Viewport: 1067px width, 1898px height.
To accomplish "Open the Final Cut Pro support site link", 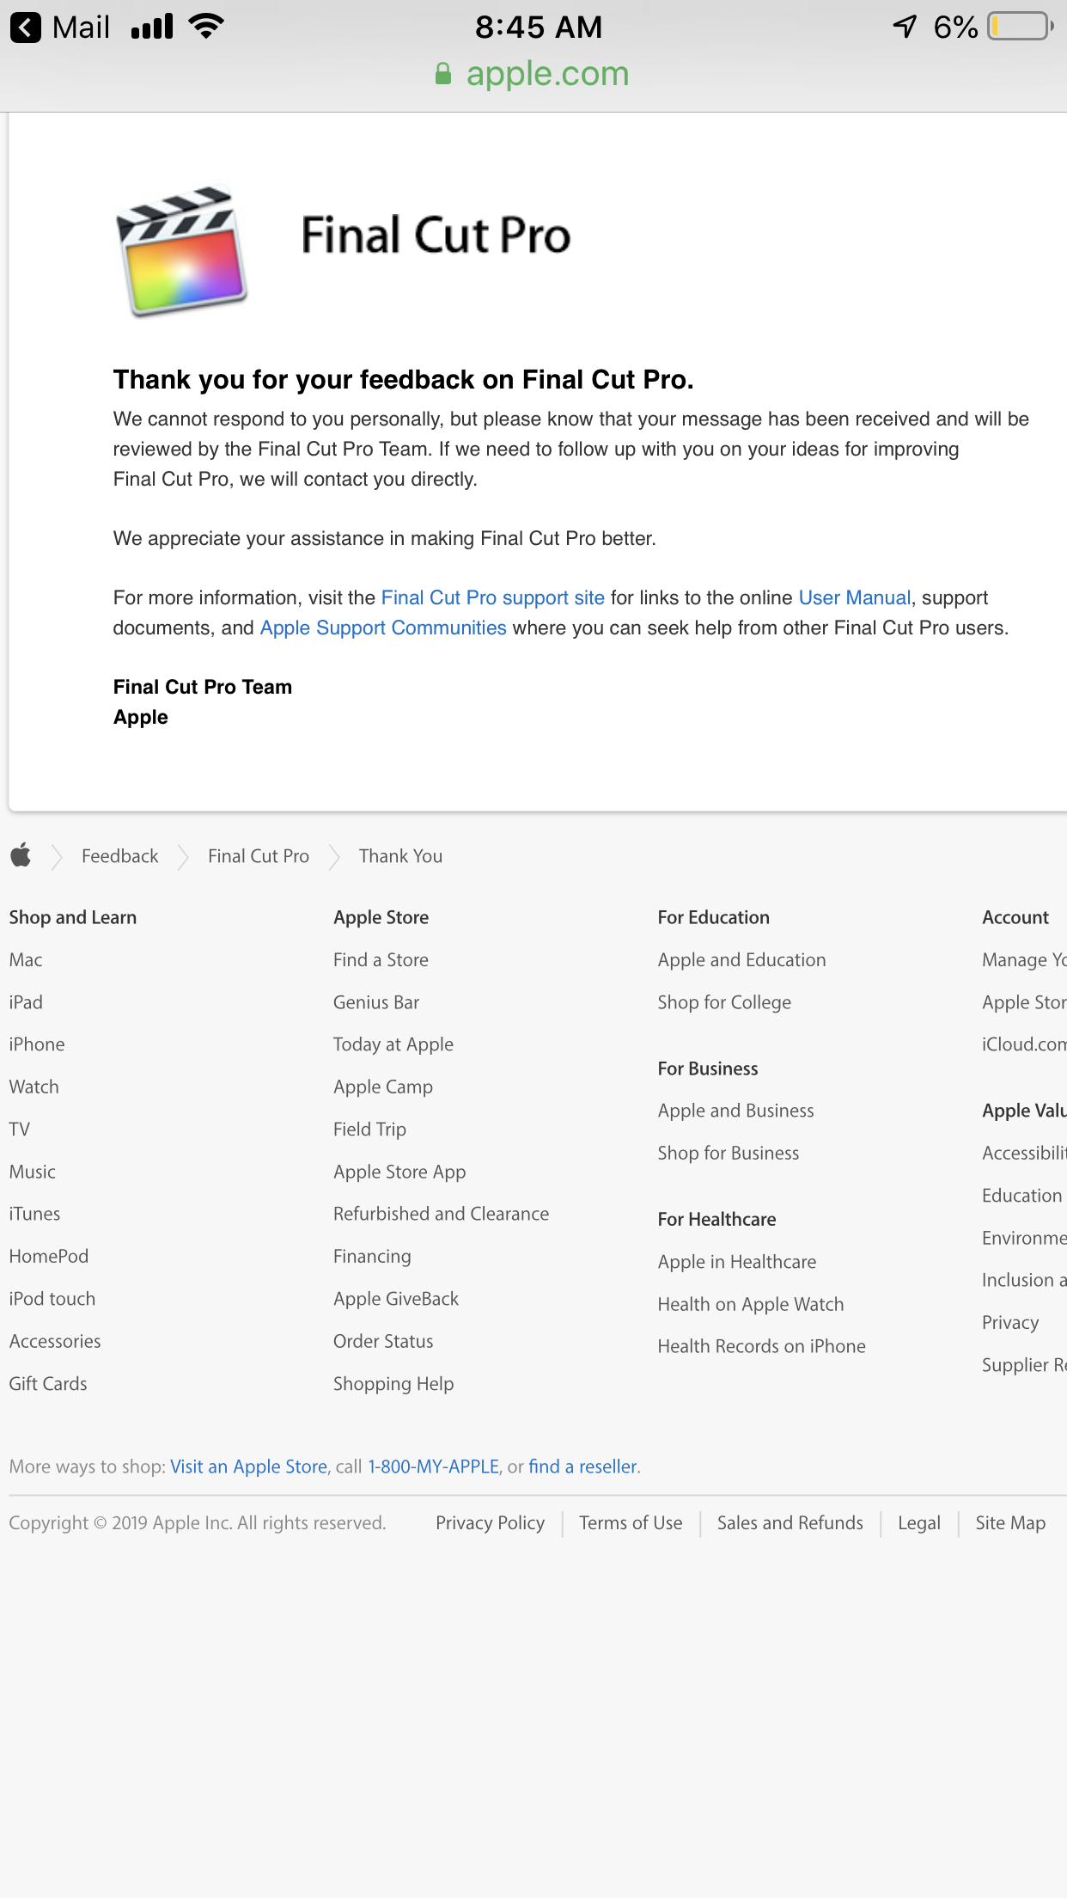I will pos(492,597).
